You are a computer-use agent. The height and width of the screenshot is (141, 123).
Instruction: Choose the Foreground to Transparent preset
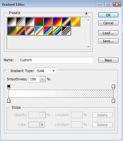pyautogui.click(x=21, y=22)
